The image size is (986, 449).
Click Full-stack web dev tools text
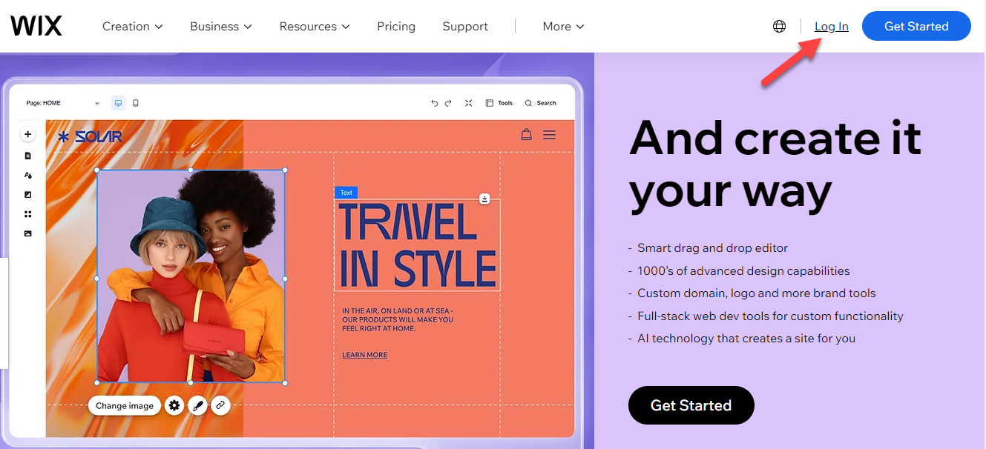[x=770, y=316]
